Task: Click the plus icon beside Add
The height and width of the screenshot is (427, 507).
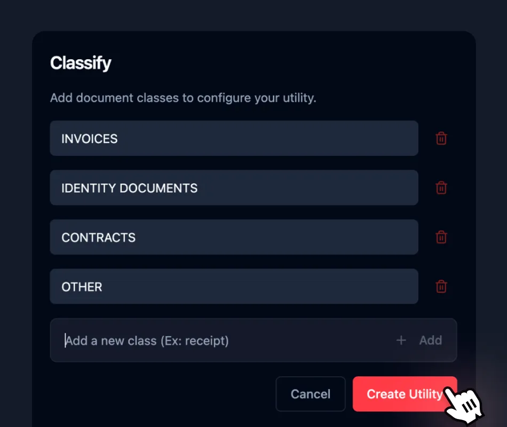Action: 401,340
